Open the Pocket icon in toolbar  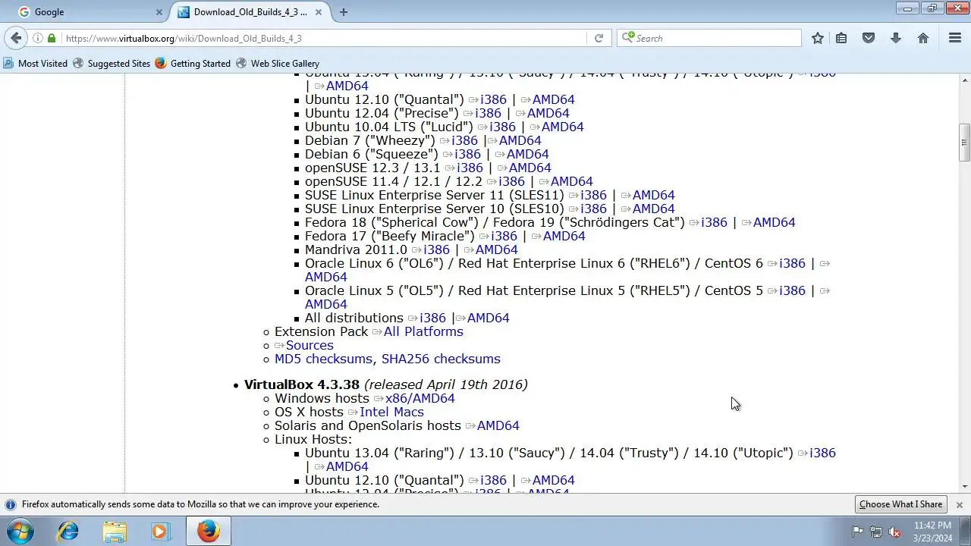click(x=869, y=38)
